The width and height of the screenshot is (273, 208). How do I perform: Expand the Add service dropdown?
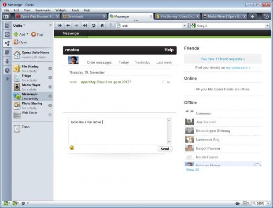point(27,34)
